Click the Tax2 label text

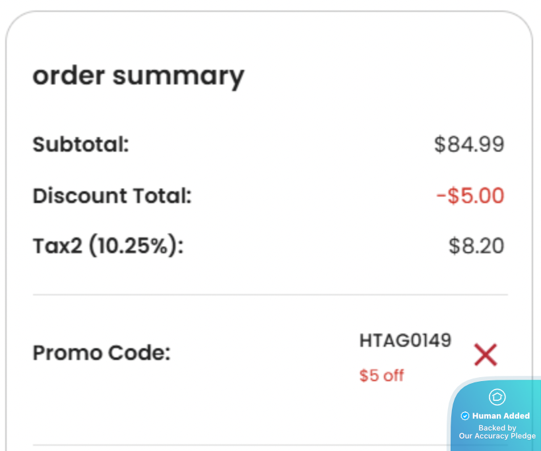(x=58, y=246)
